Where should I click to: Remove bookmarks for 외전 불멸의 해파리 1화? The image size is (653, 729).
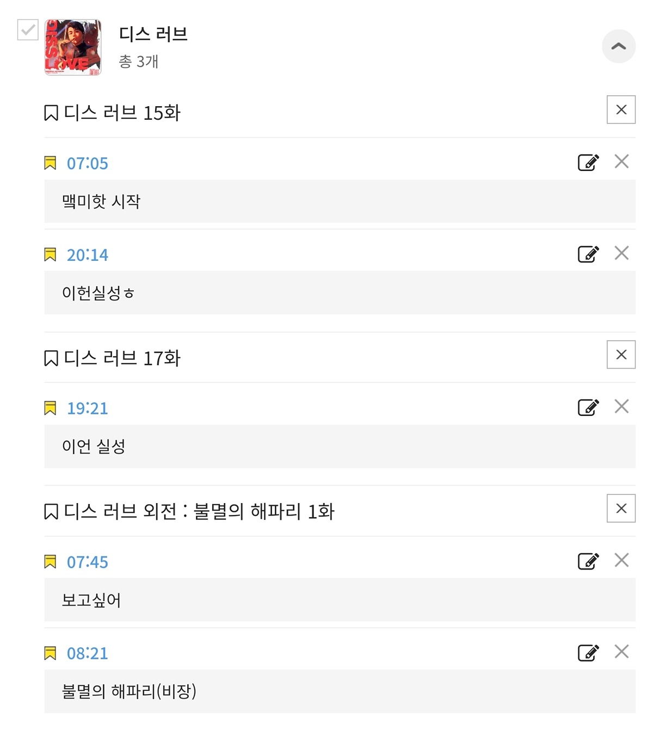(x=621, y=509)
